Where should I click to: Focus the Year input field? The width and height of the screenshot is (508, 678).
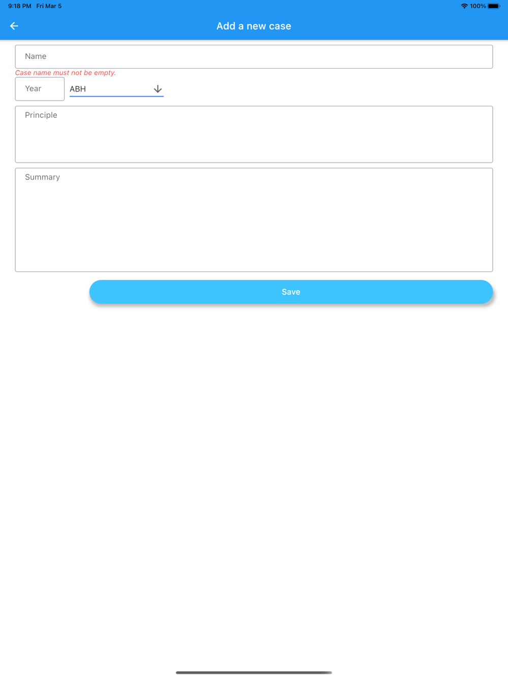(40, 89)
